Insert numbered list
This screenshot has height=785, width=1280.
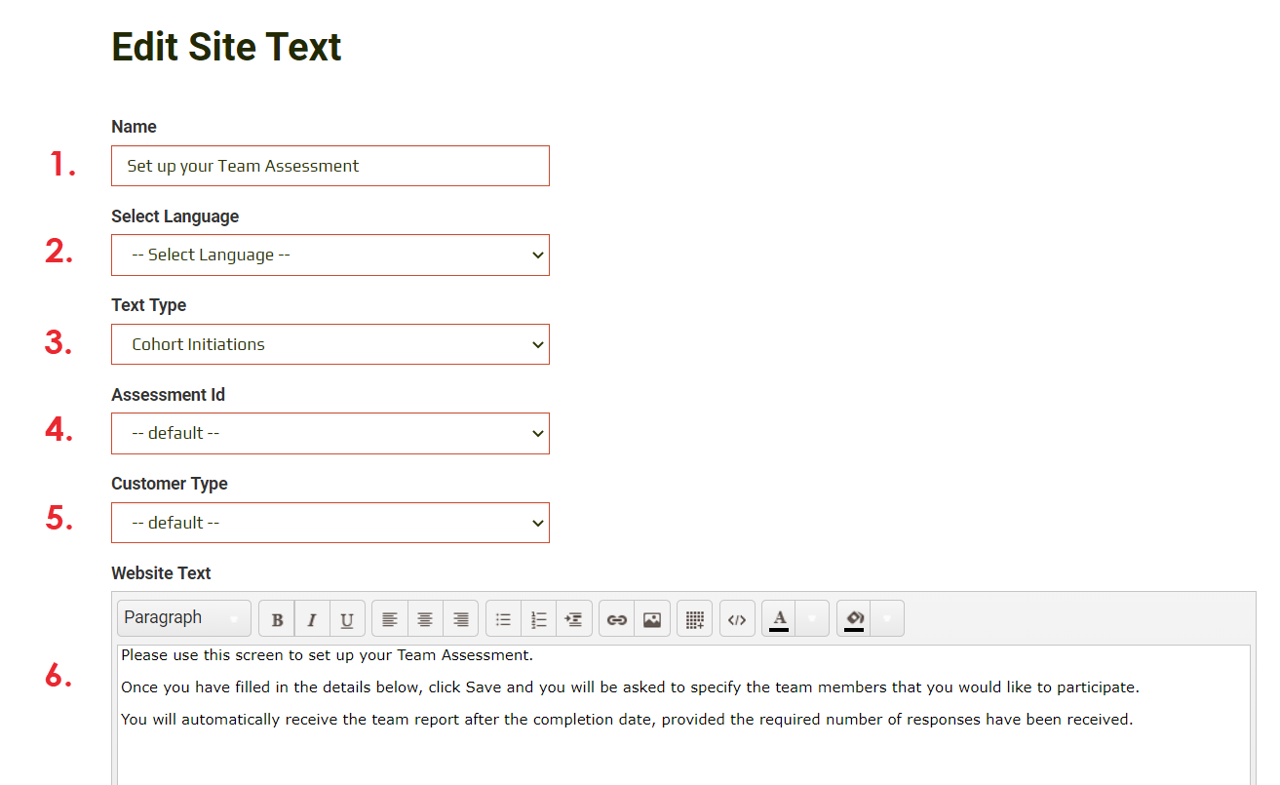tap(539, 619)
